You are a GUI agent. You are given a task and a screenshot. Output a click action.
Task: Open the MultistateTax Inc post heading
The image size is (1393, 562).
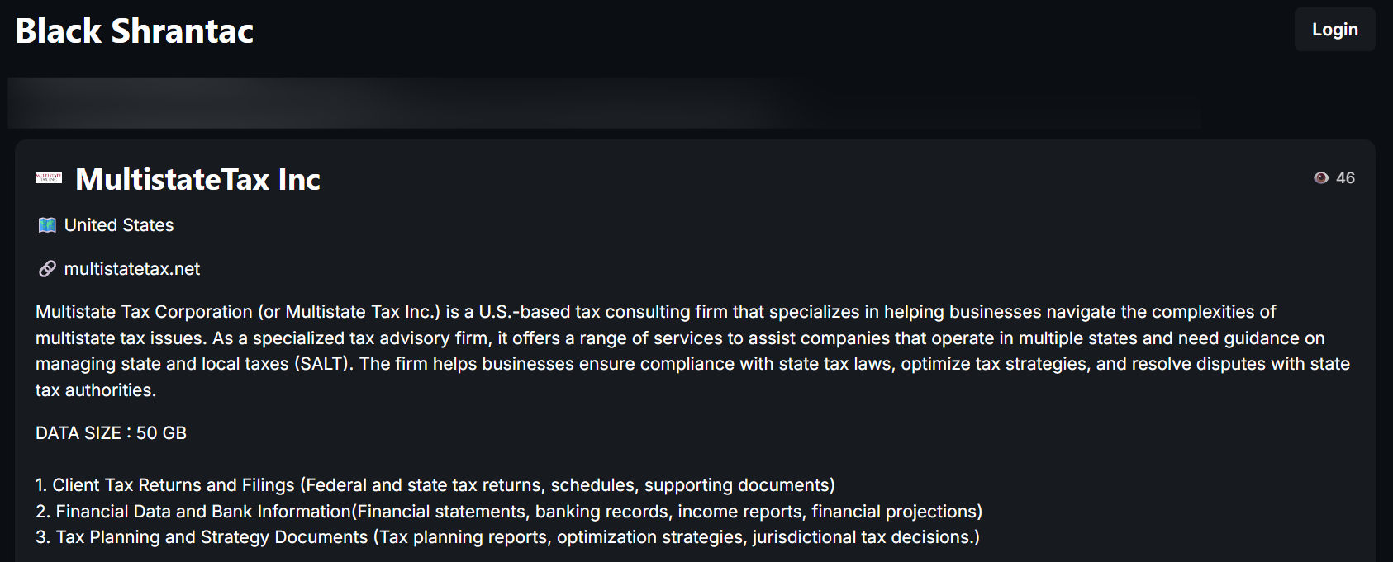click(197, 179)
